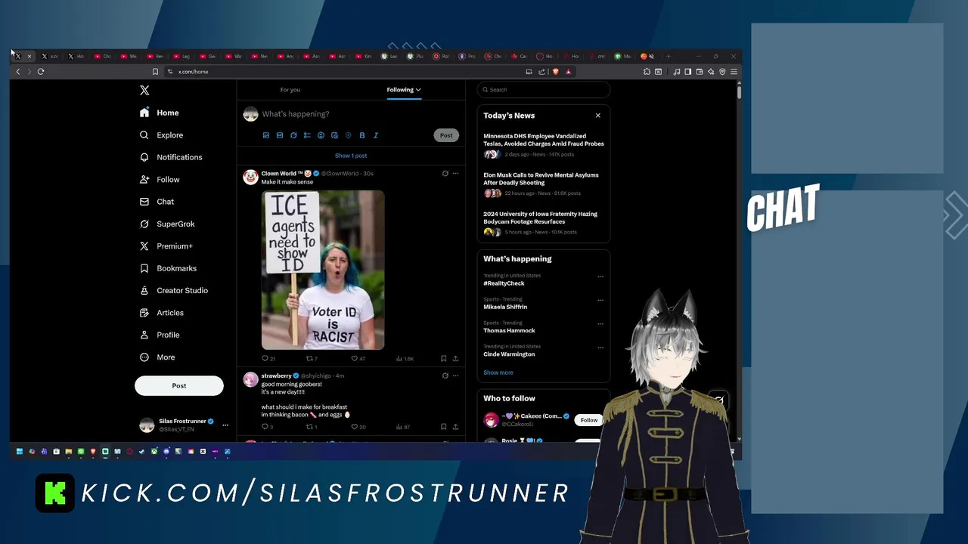Viewport: 968px width, 544px height.
Task: Reload the page in browser toolbar
Action: click(41, 72)
